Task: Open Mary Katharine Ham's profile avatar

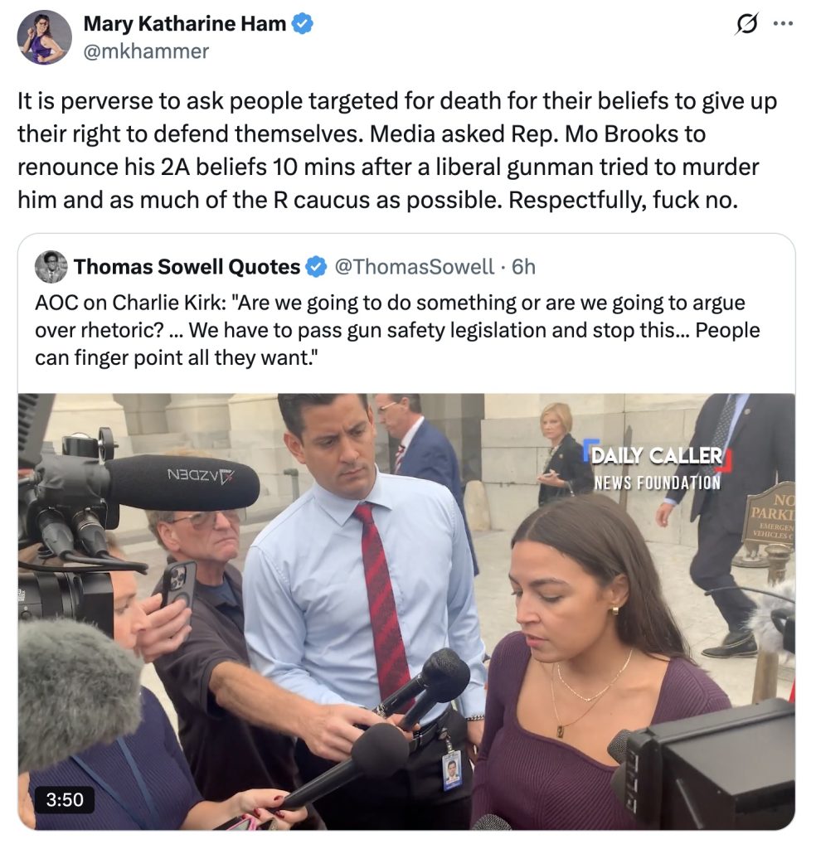Action: (45, 37)
